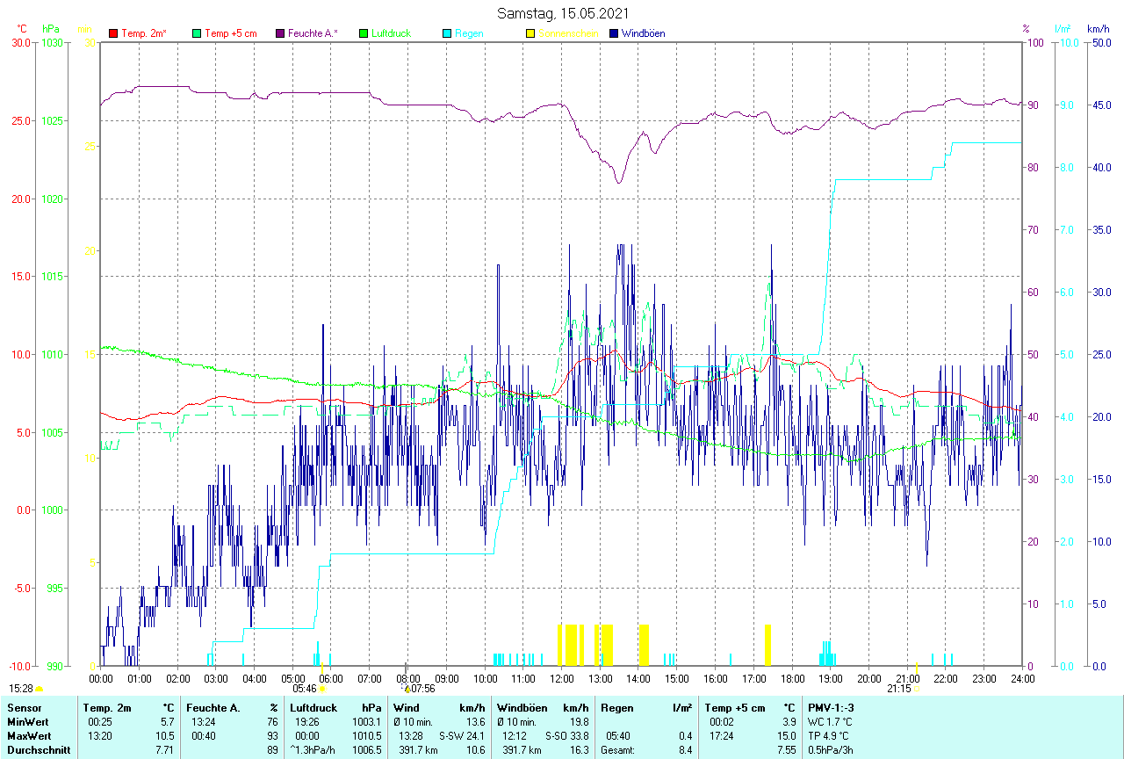Screen dimensions: 1124x759
Task: Click the total rain value 8.4
Action: point(684,749)
